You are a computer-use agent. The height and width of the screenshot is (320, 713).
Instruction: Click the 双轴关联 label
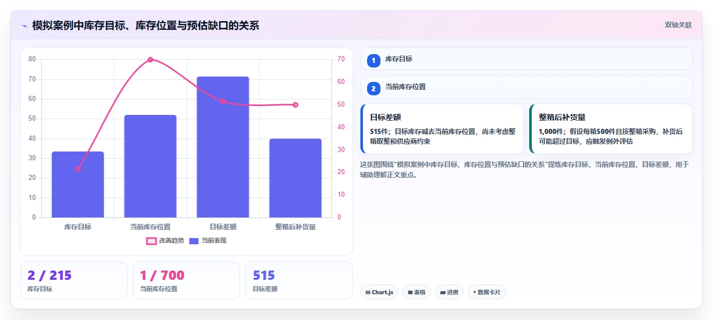(678, 25)
